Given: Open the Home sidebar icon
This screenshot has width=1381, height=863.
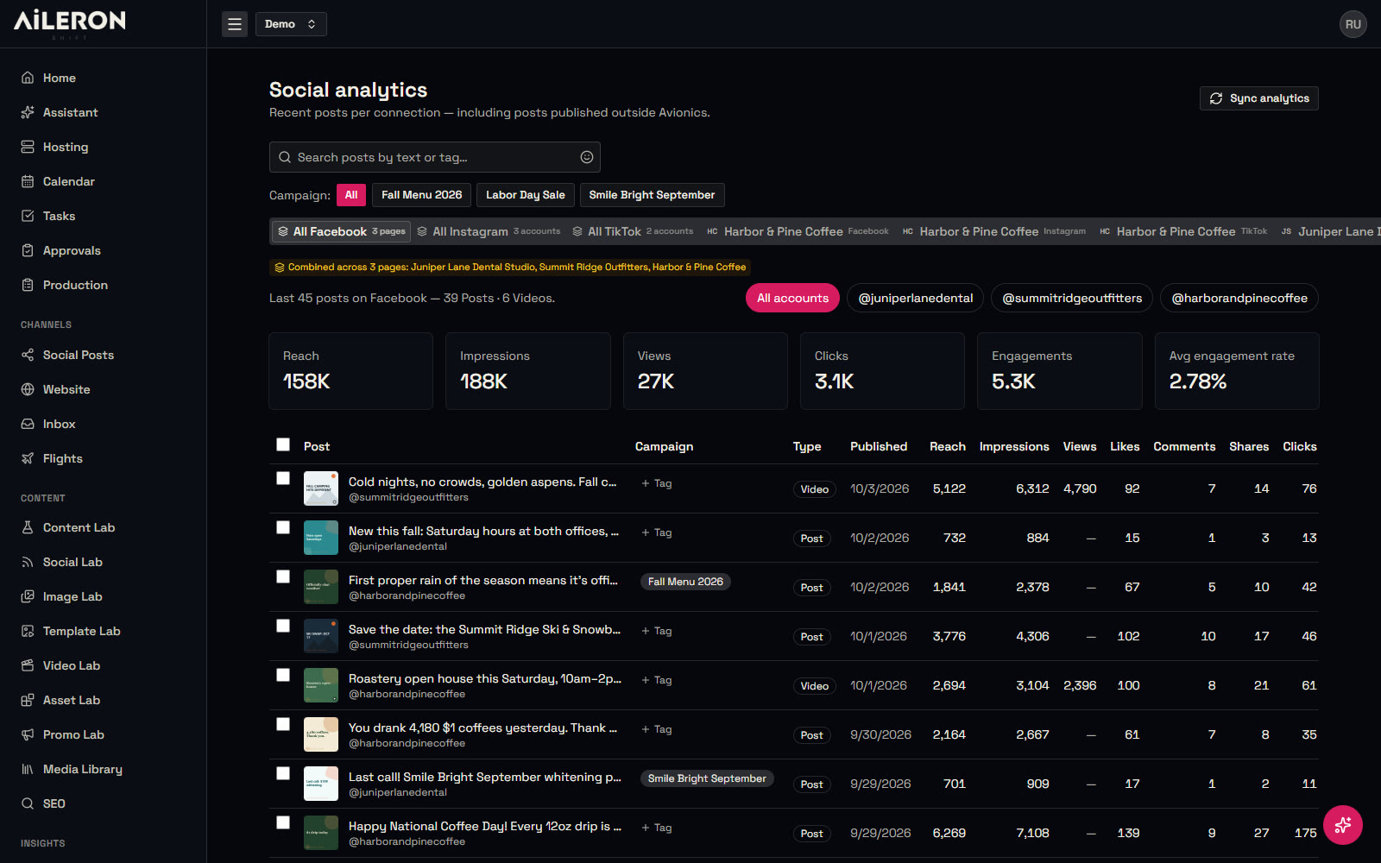Looking at the screenshot, I should [28, 78].
